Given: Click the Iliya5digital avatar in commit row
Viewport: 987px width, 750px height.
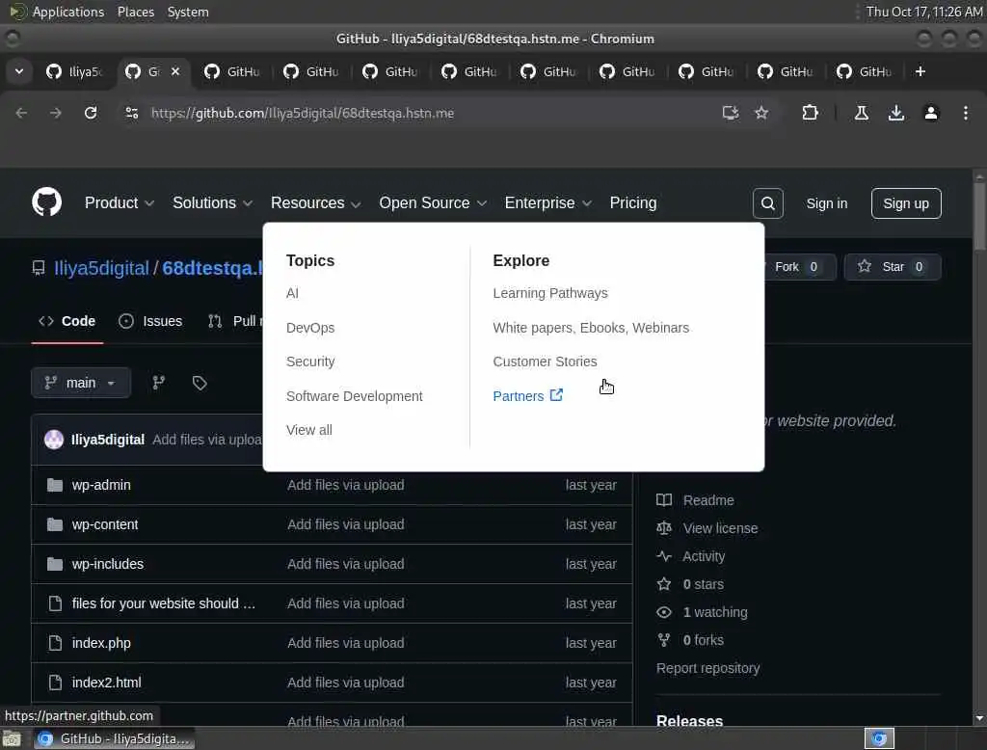Looking at the screenshot, I should [54, 439].
